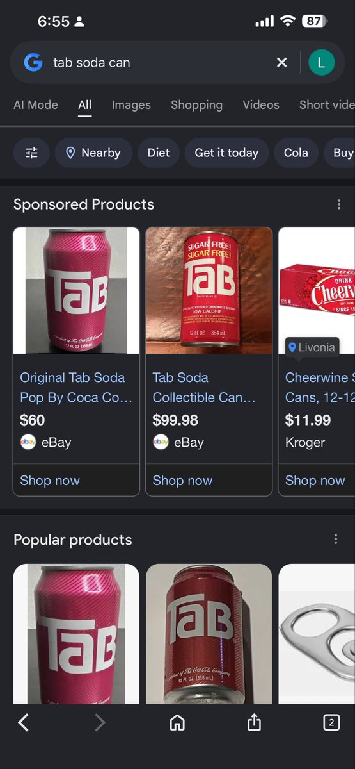Switch to the Images tab
The width and height of the screenshot is (355, 769).
click(x=131, y=105)
